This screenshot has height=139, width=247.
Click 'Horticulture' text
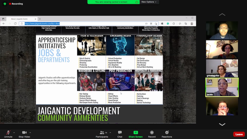coord(141,94)
